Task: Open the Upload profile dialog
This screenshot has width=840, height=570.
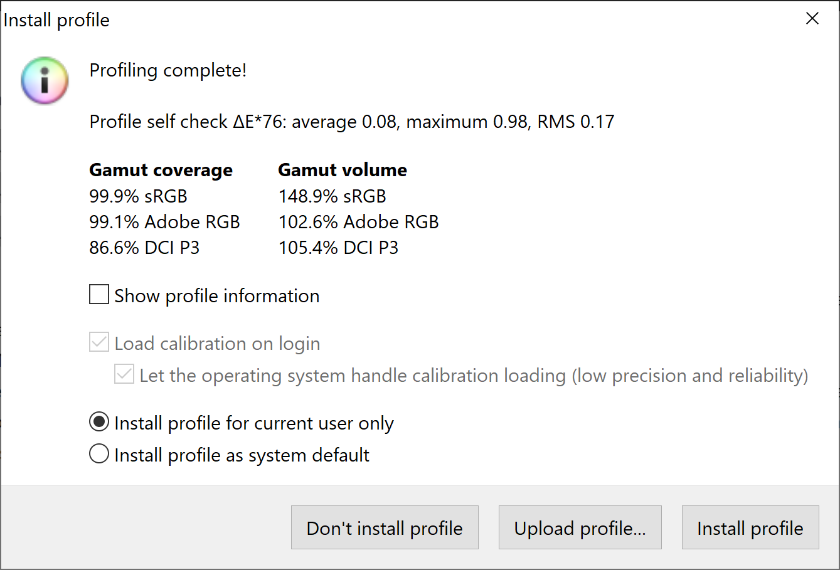Action: (580, 527)
